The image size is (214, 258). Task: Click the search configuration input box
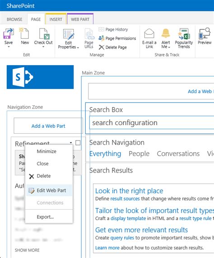(x=152, y=122)
